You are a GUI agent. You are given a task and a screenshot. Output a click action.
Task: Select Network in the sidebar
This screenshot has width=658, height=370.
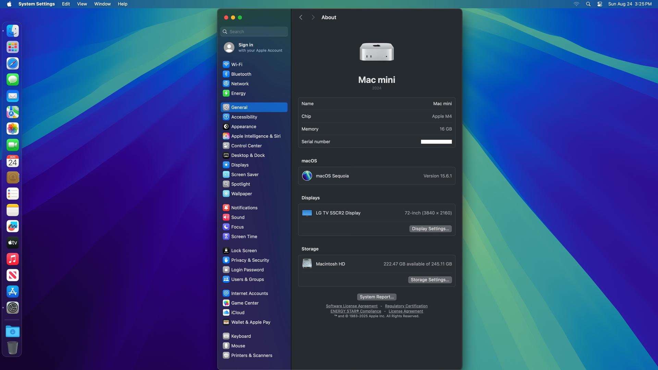tap(254, 84)
